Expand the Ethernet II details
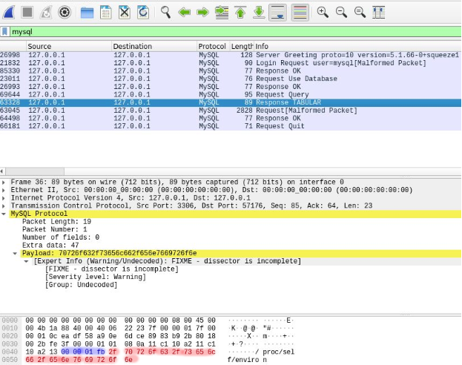462x365 pixels. [5, 190]
